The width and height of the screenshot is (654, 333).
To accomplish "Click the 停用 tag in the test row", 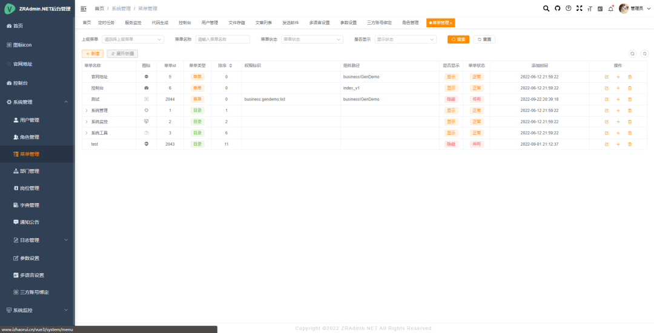I will (477, 144).
